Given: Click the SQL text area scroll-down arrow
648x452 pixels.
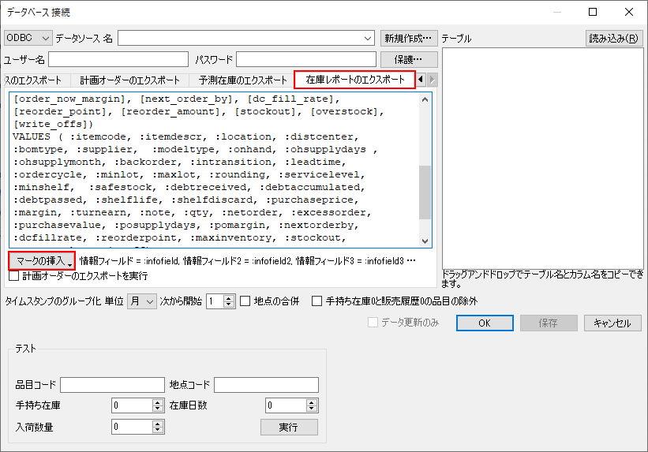Looking at the screenshot, I should coord(425,241).
